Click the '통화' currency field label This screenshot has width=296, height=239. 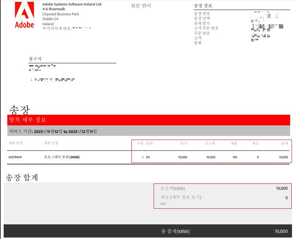click(x=198, y=43)
